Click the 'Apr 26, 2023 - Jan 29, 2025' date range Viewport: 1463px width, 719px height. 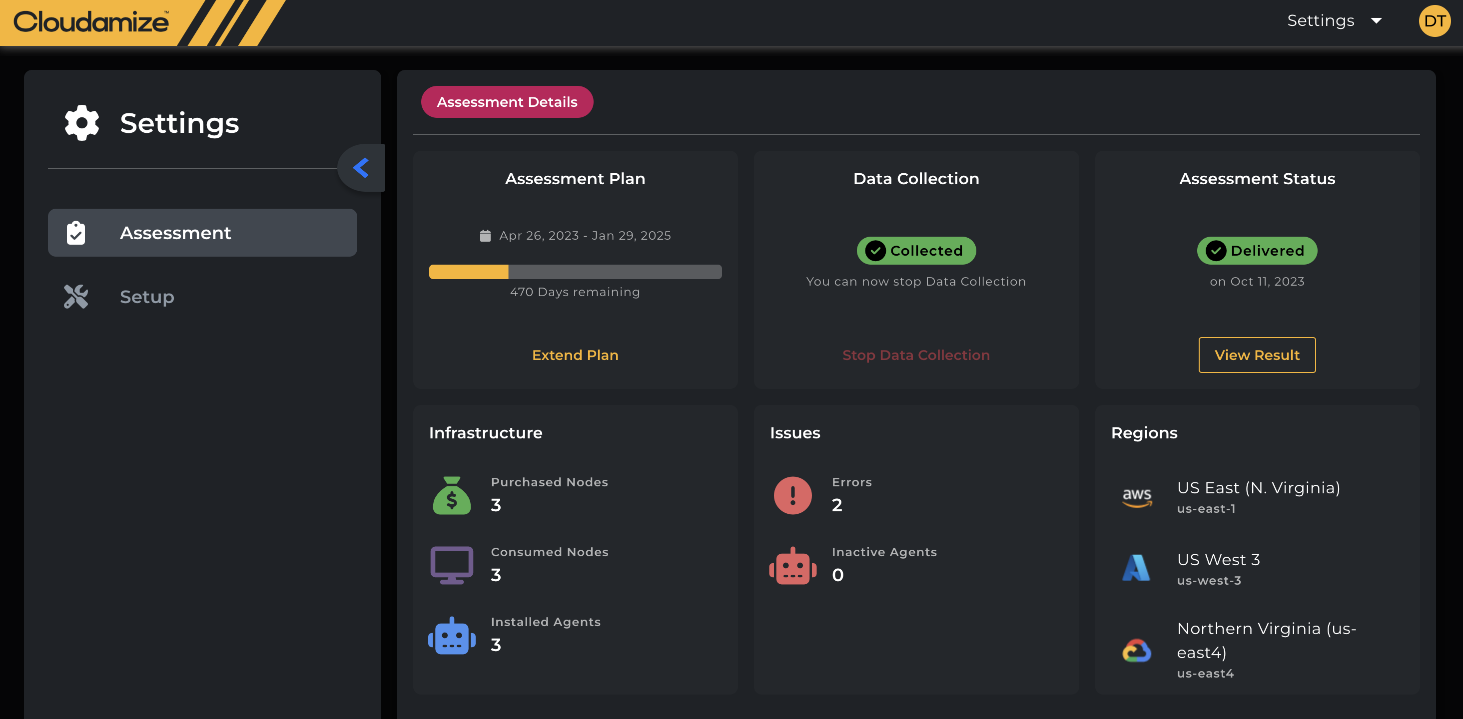[x=585, y=236]
